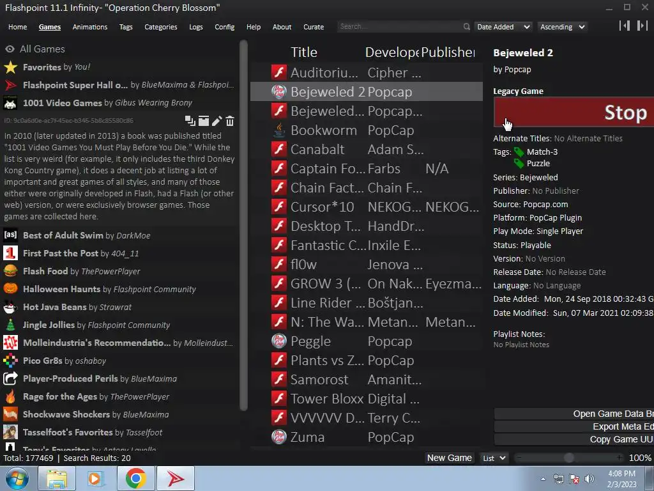The height and width of the screenshot is (491, 654).
Task: Select the Cursor*10 game row
Action: 366,207
